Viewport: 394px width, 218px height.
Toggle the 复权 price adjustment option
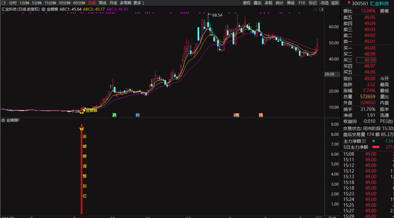tap(247, 3)
